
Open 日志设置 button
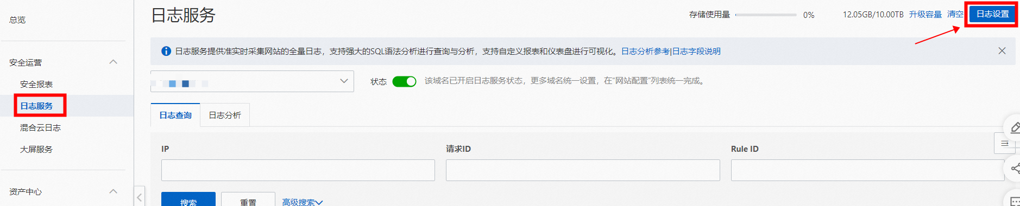[x=992, y=14]
